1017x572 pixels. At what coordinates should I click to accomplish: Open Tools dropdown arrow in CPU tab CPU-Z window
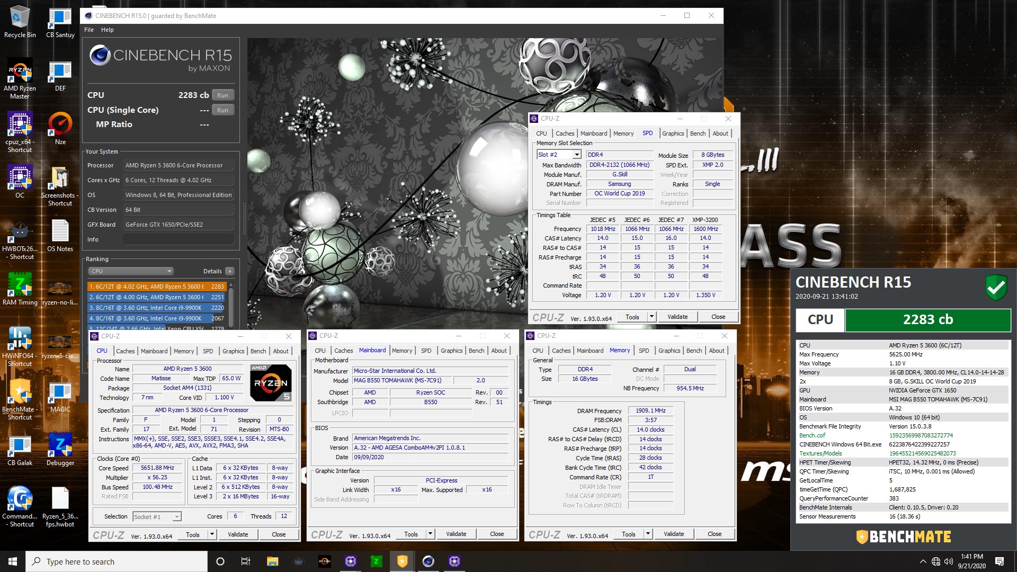[212, 534]
